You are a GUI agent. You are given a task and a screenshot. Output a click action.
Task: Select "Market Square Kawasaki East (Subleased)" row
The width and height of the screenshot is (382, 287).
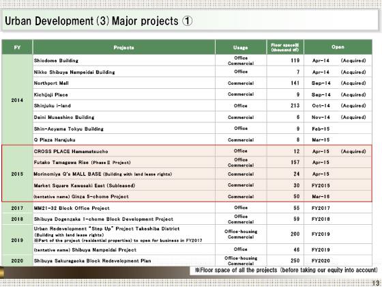click(x=187, y=185)
